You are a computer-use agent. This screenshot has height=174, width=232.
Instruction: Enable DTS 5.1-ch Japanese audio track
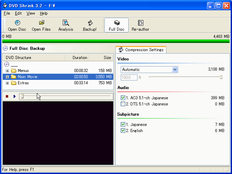(x=123, y=104)
